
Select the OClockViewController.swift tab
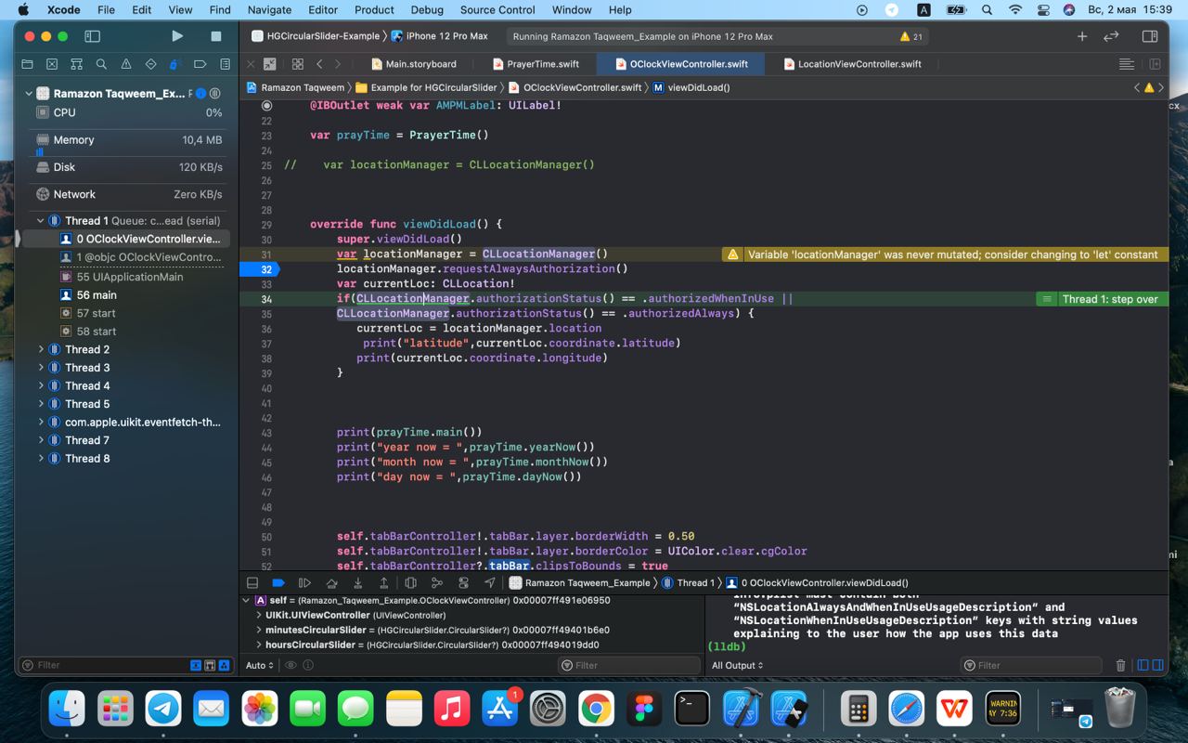(x=680, y=64)
